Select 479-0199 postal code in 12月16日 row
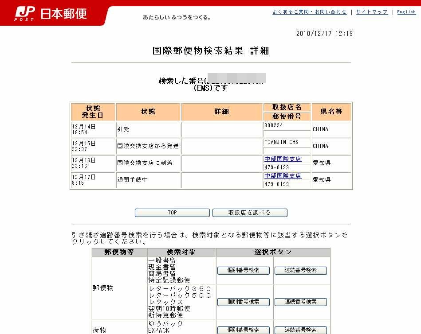The width and height of the screenshot is (421, 334). click(276, 167)
